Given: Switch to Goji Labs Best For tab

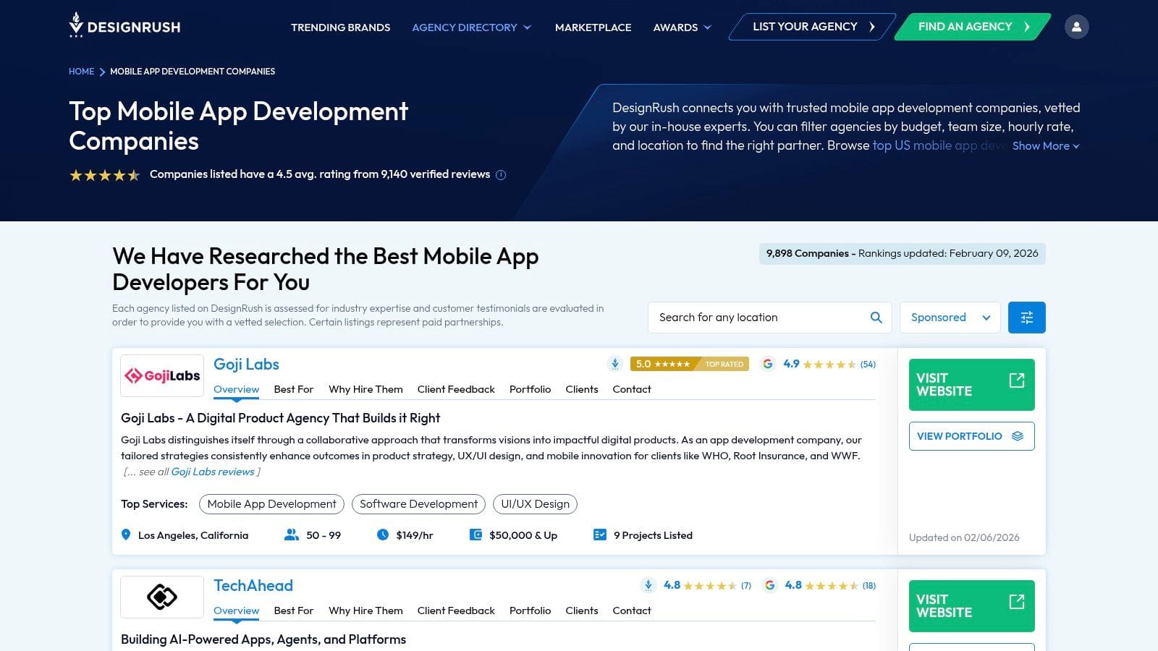Looking at the screenshot, I should click(x=294, y=389).
